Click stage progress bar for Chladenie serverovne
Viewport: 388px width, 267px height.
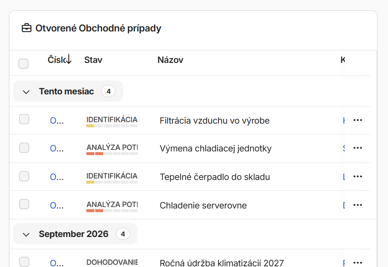tap(112, 211)
